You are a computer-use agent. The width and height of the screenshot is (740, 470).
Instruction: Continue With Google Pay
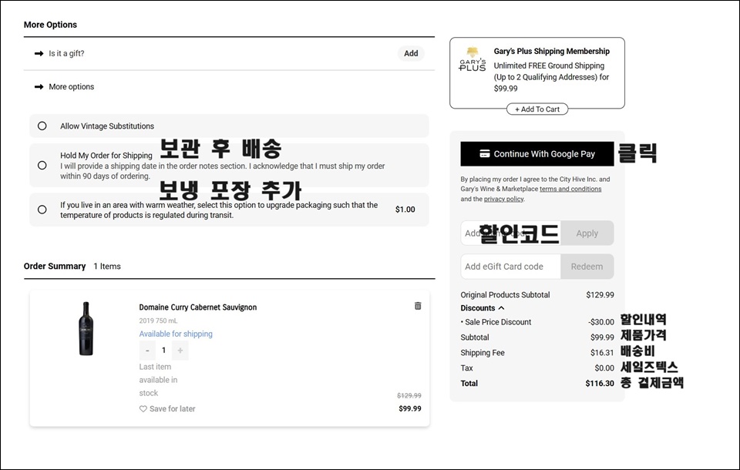click(537, 154)
